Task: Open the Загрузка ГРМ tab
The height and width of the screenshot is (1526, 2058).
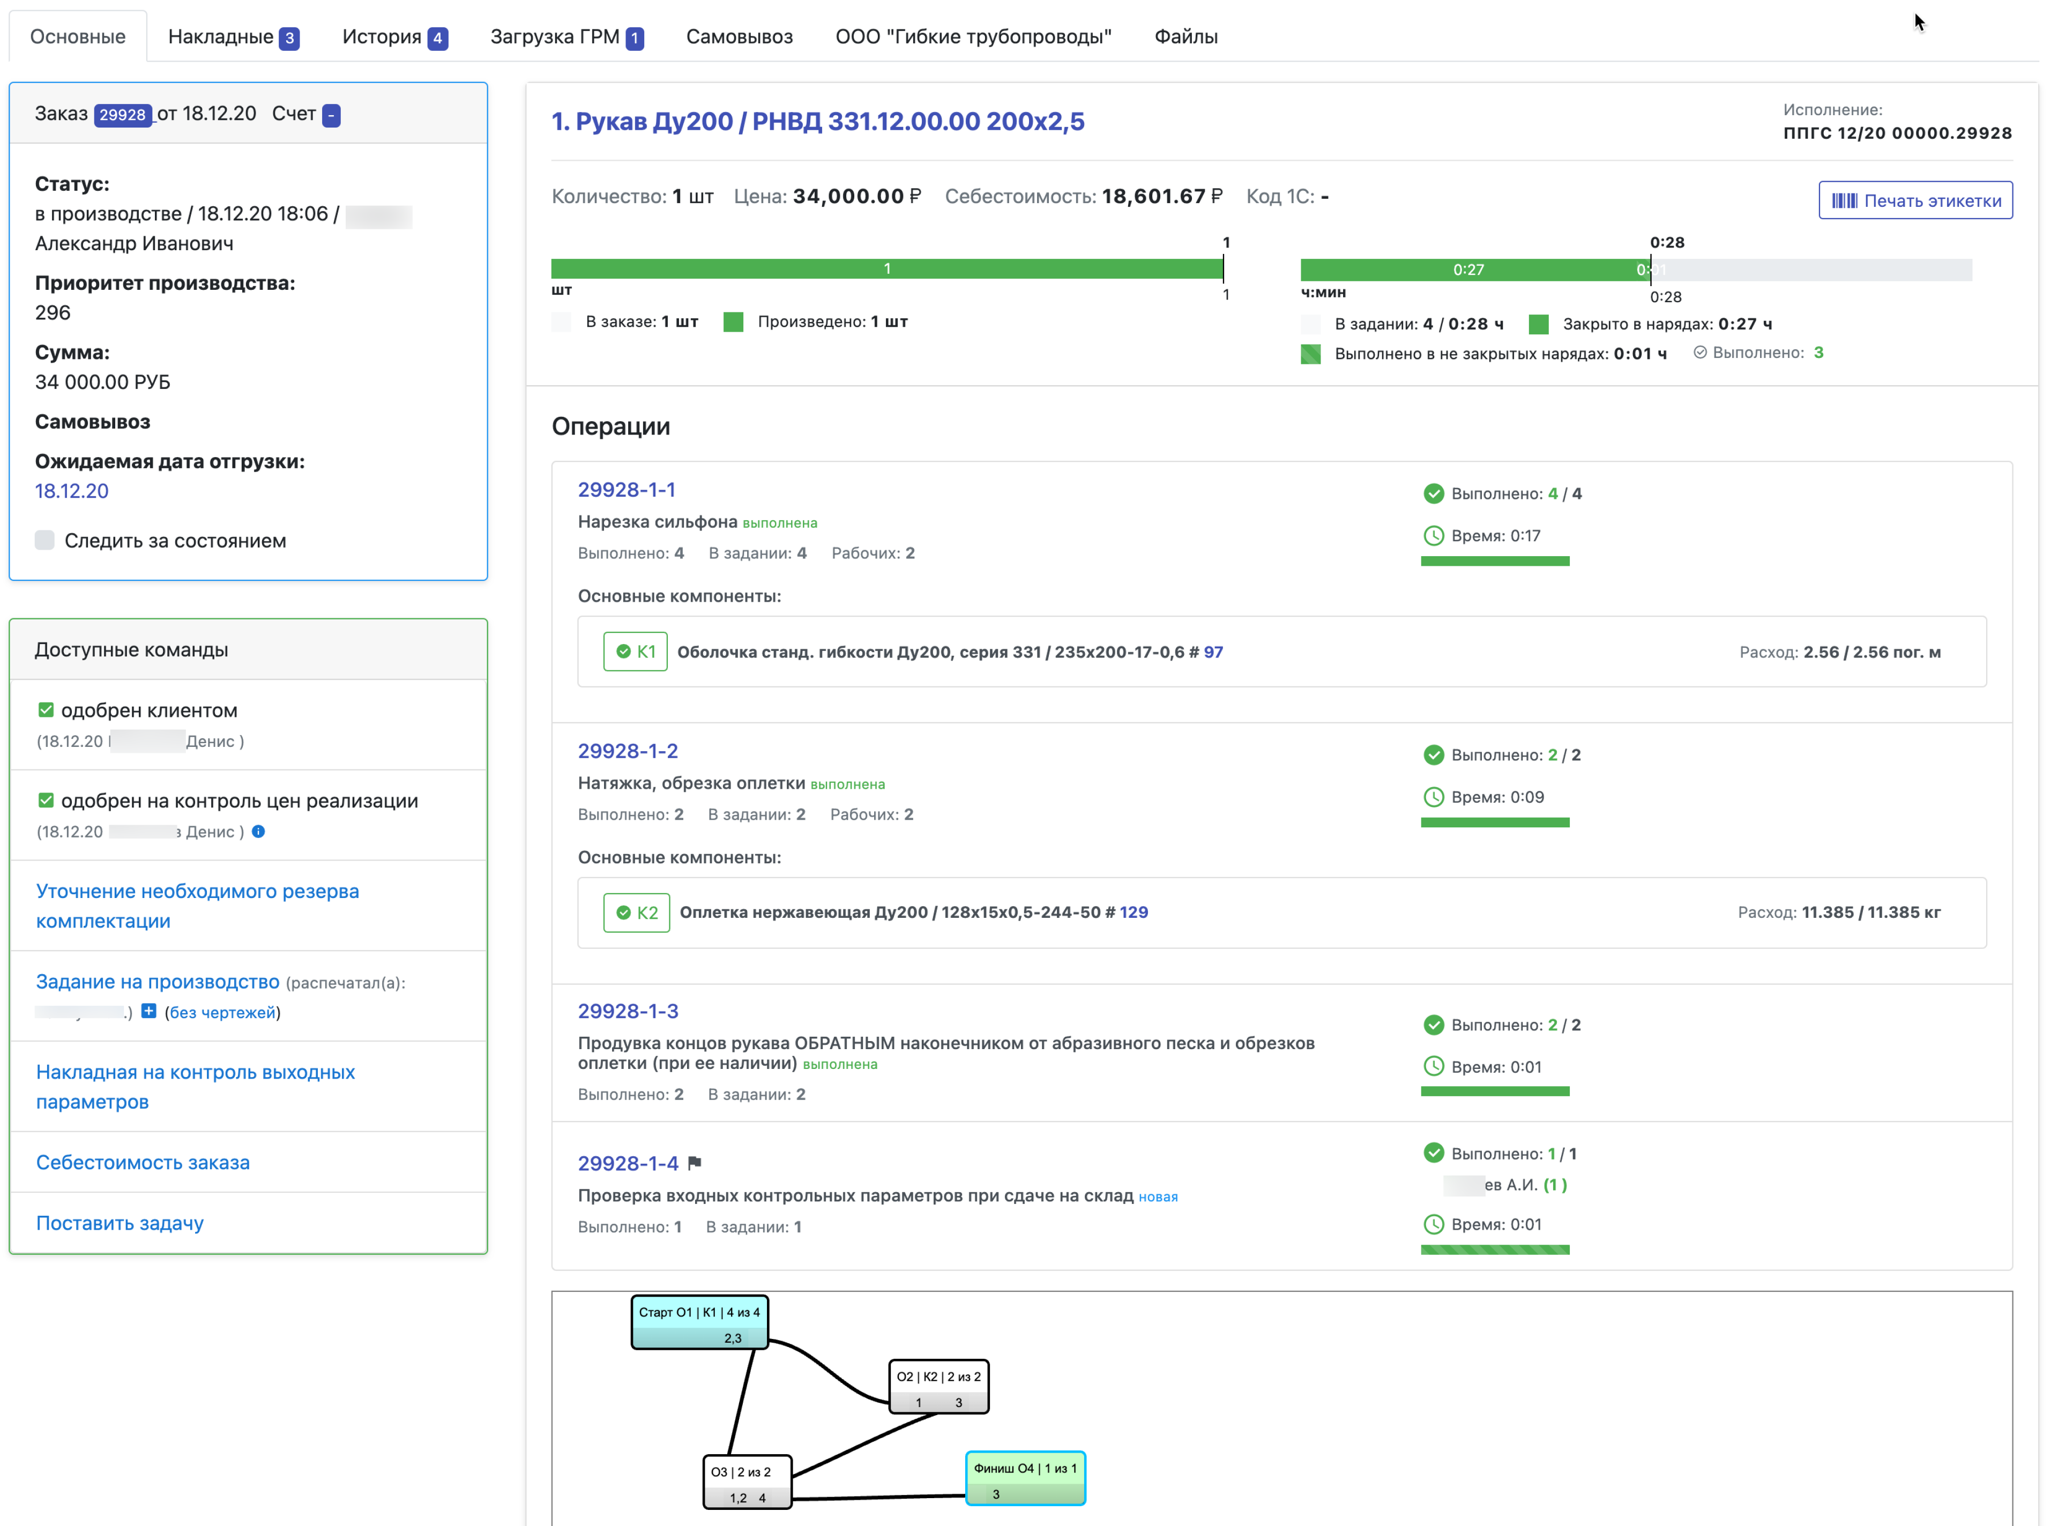Action: [x=566, y=37]
